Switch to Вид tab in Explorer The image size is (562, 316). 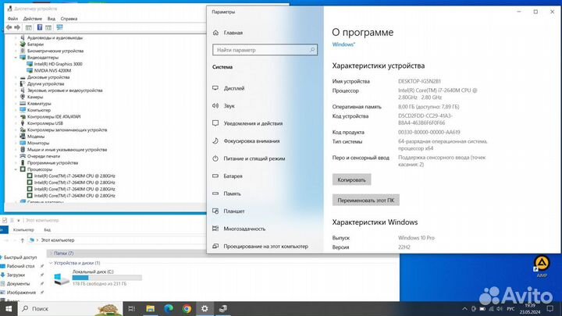click(48, 229)
